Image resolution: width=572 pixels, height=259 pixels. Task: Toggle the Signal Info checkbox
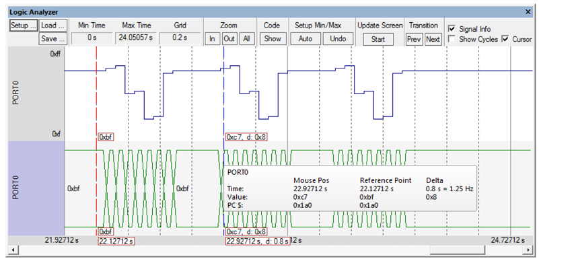(x=452, y=29)
